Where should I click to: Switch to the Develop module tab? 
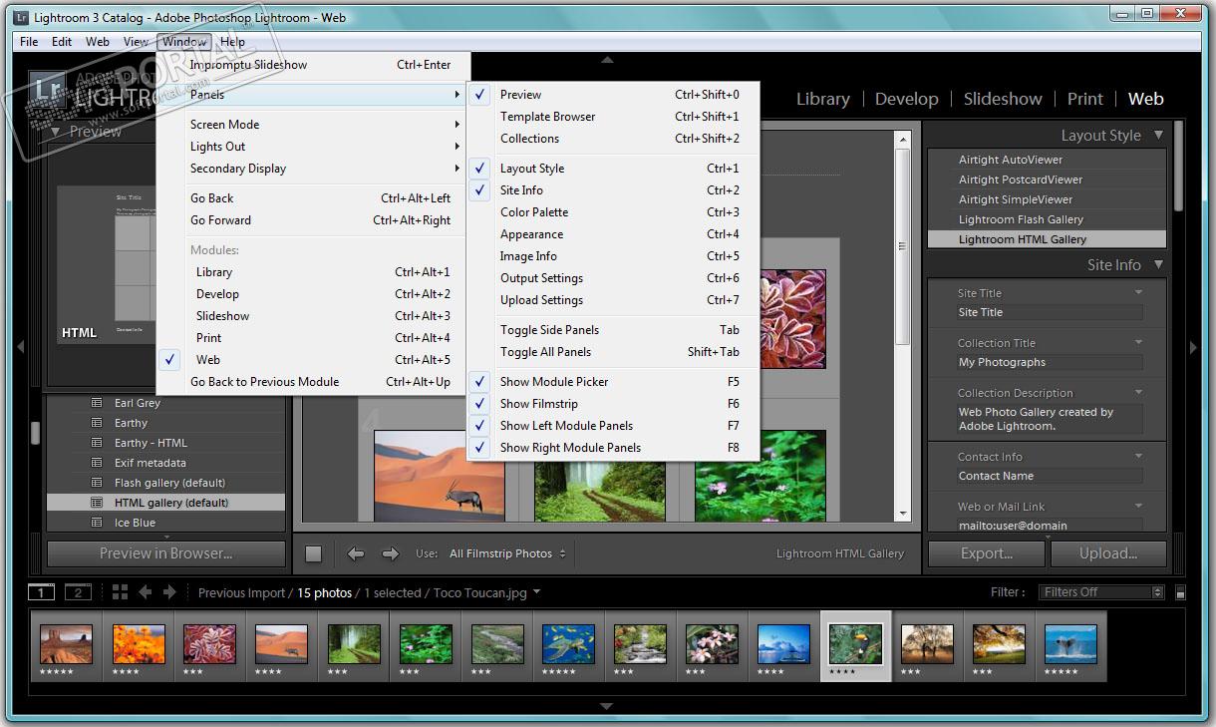[906, 99]
